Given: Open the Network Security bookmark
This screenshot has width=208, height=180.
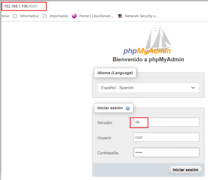Looking at the screenshot, I should pos(138,16).
